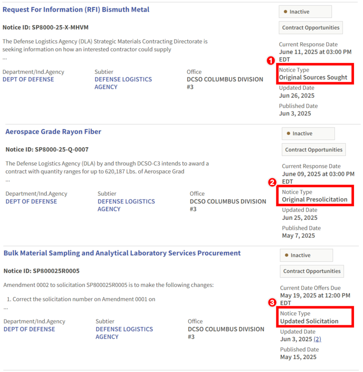Click the Inactive badge on Rayon Fiber listing
The image size is (363, 372).
click(308, 133)
